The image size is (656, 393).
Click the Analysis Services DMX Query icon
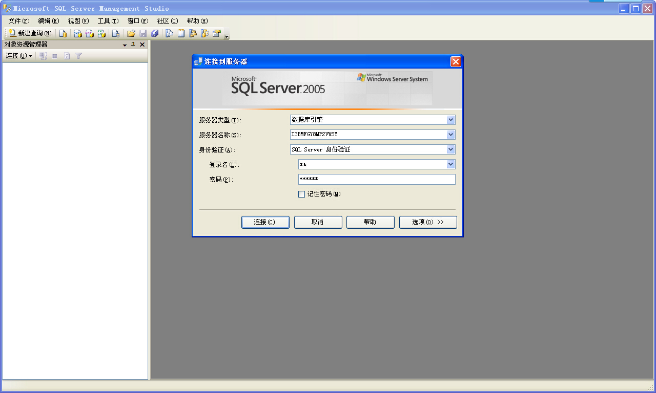pos(89,33)
